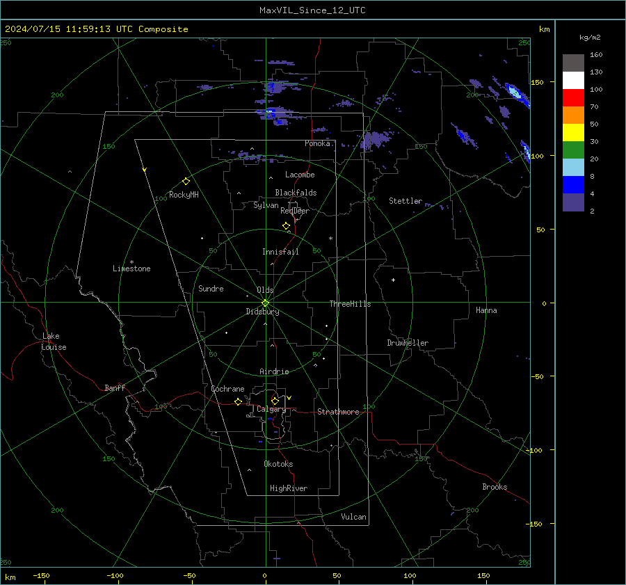
Task: Click the Sylvan city label
Action: point(266,206)
